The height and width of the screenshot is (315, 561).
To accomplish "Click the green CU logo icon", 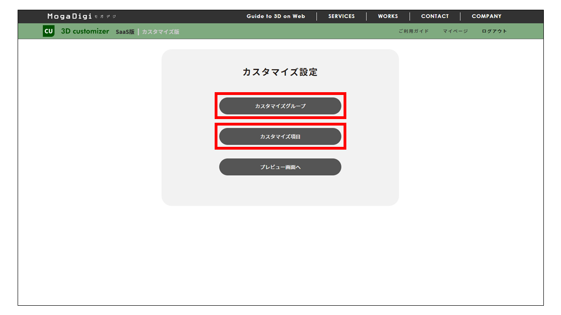I will pos(48,31).
